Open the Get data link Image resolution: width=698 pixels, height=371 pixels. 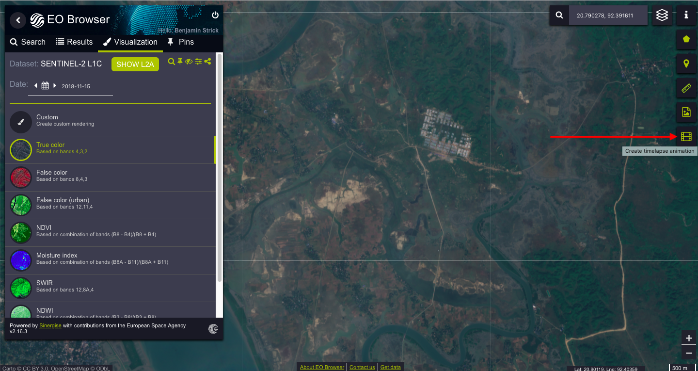(x=391, y=367)
